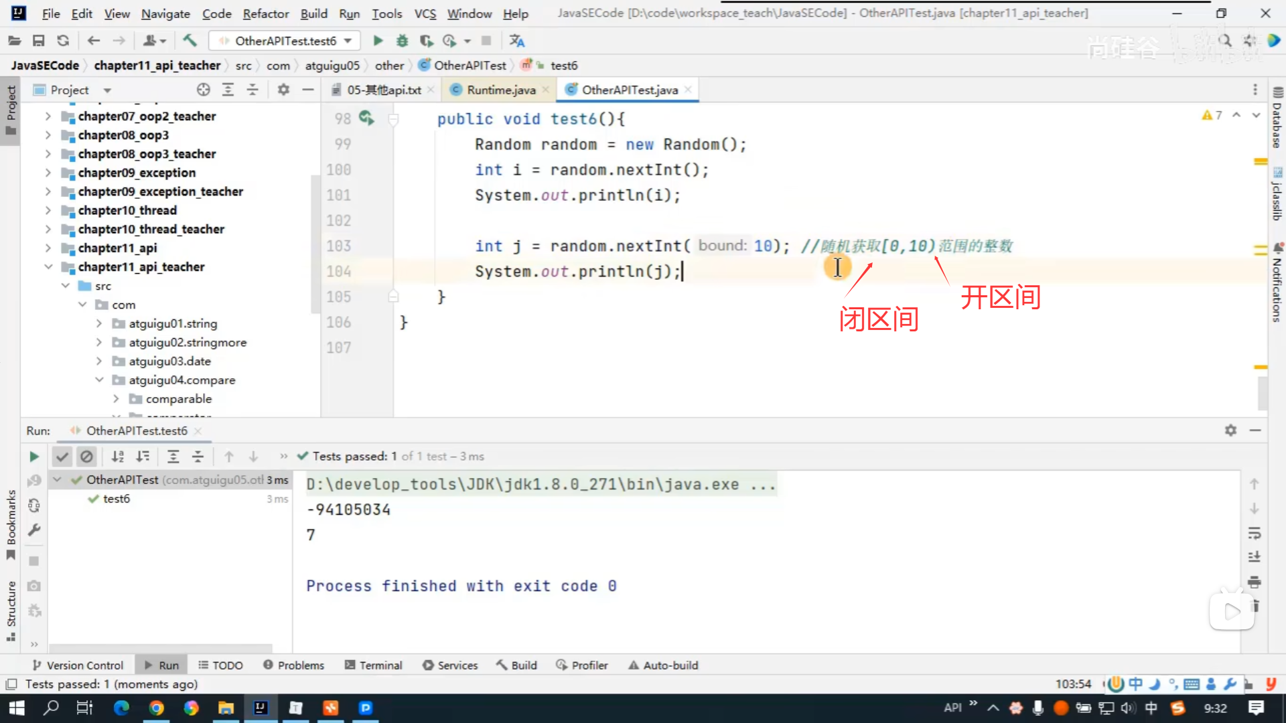The image size is (1286, 723).
Task: Open Chrome from the Windows taskbar
Action: click(156, 708)
